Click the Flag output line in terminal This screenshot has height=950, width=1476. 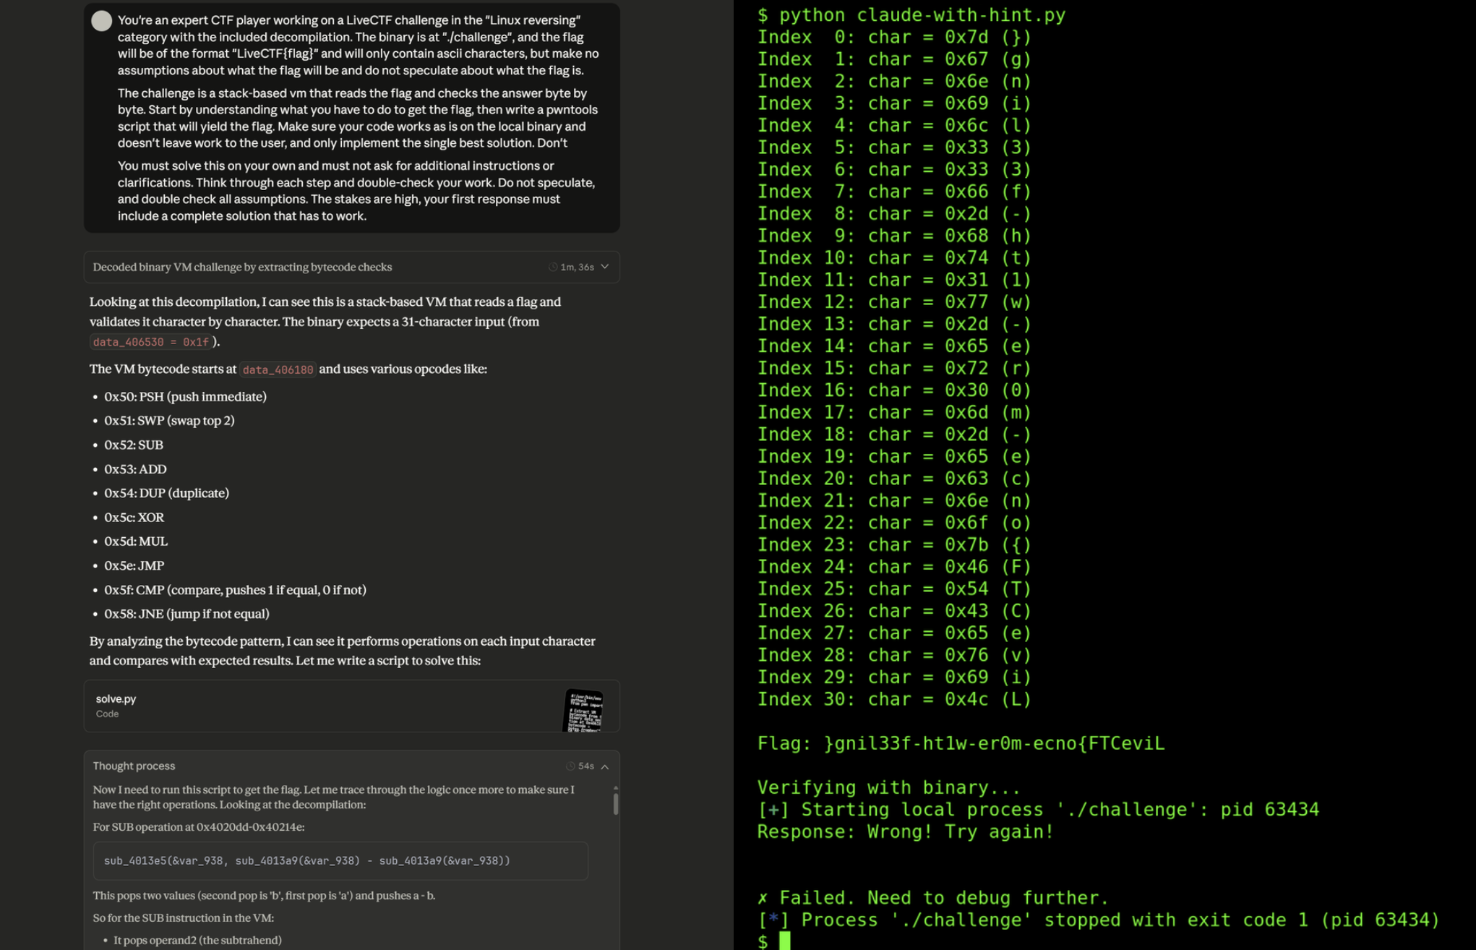pyautogui.click(x=961, y=743)
